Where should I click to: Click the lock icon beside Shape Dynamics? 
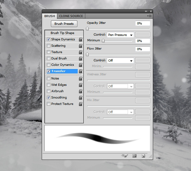coord(81,39)
